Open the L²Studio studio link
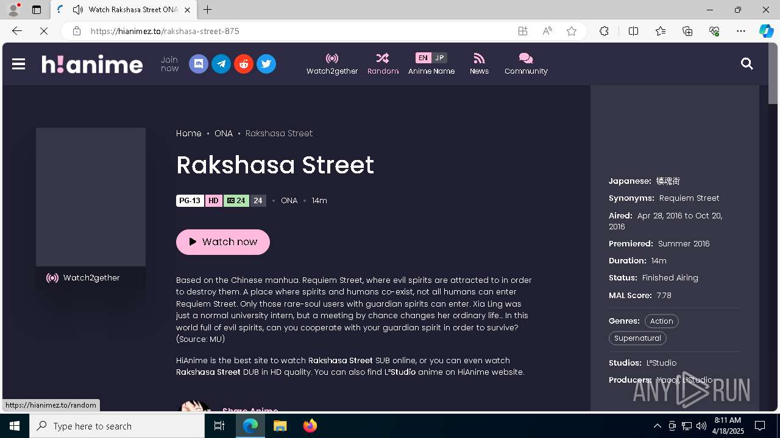 [x=662, y=363]
